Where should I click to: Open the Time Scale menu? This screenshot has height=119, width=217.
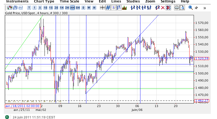[x=70, y=2]
